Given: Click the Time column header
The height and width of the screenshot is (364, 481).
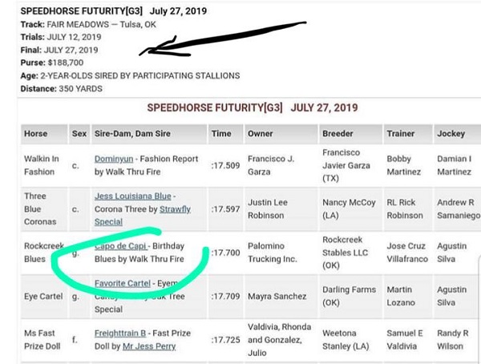Looking at the screenshot, I should (226, 134).
